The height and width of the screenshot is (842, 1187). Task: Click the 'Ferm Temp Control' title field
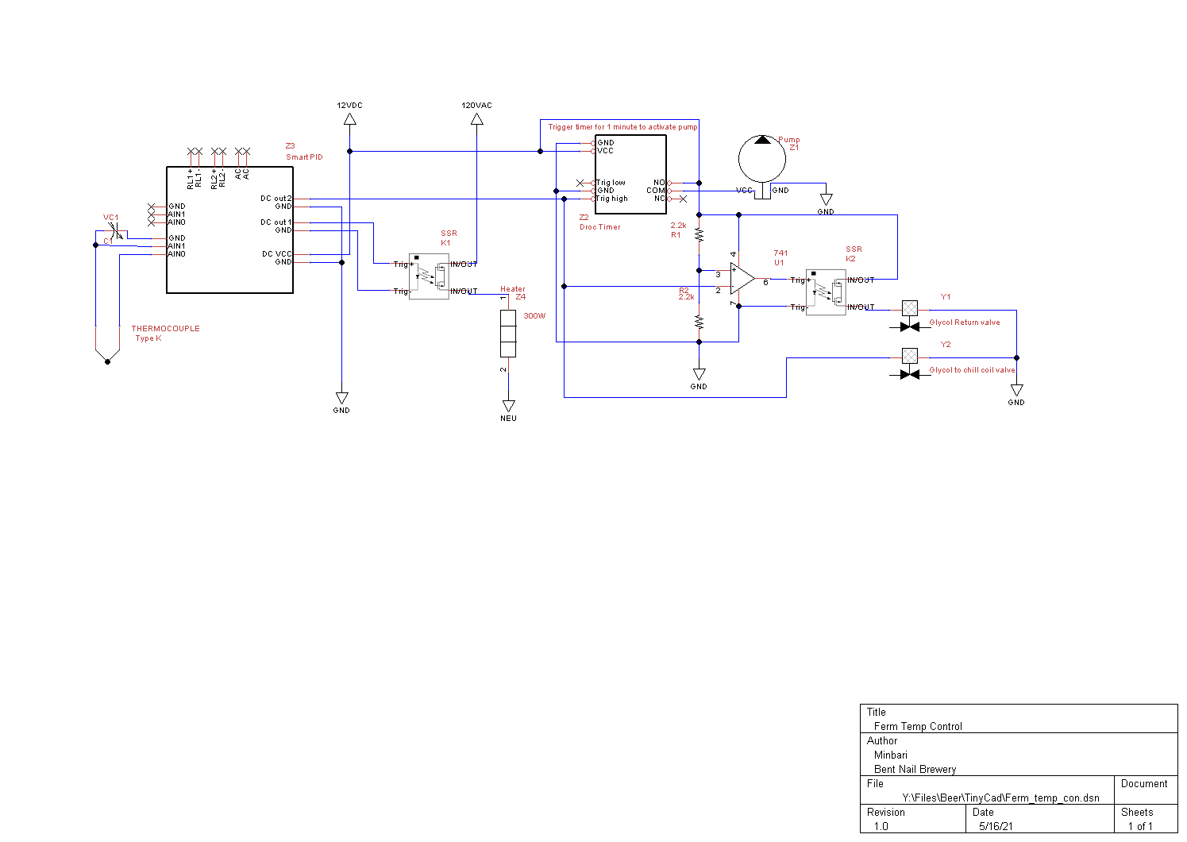(918, 726)
